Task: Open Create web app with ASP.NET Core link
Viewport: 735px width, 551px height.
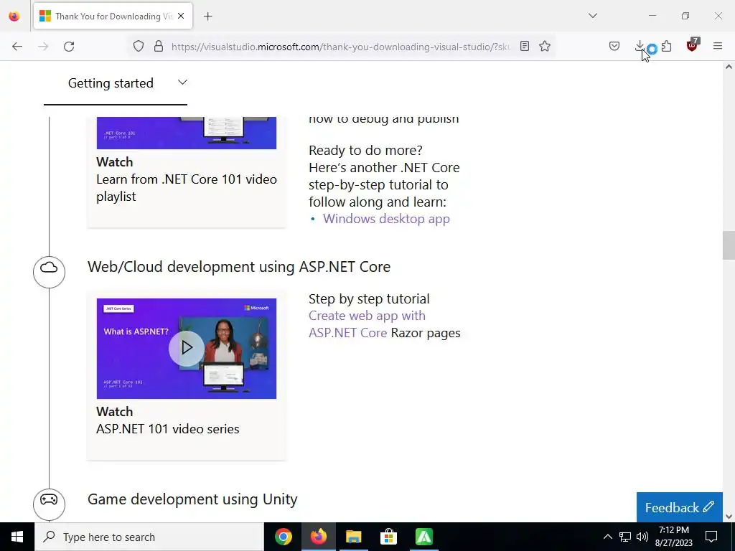Action: pos(367,324)
